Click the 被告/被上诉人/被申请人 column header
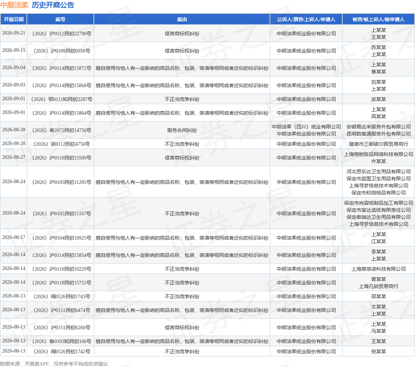 tap(378, 19)
